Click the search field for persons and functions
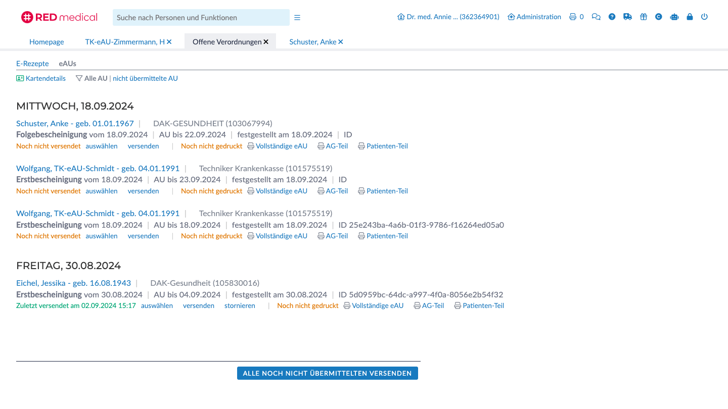This screenshot has width=728, height=409. point(201,17)
